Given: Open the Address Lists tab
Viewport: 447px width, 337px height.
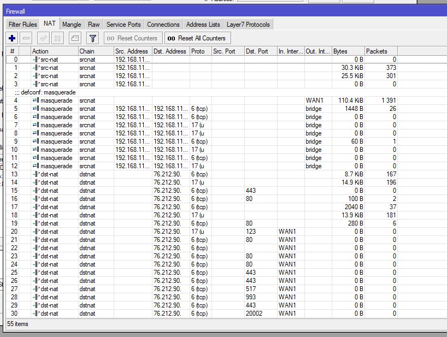Looking at the screenshot, I should pyautogui.click(x=203, y=25).
